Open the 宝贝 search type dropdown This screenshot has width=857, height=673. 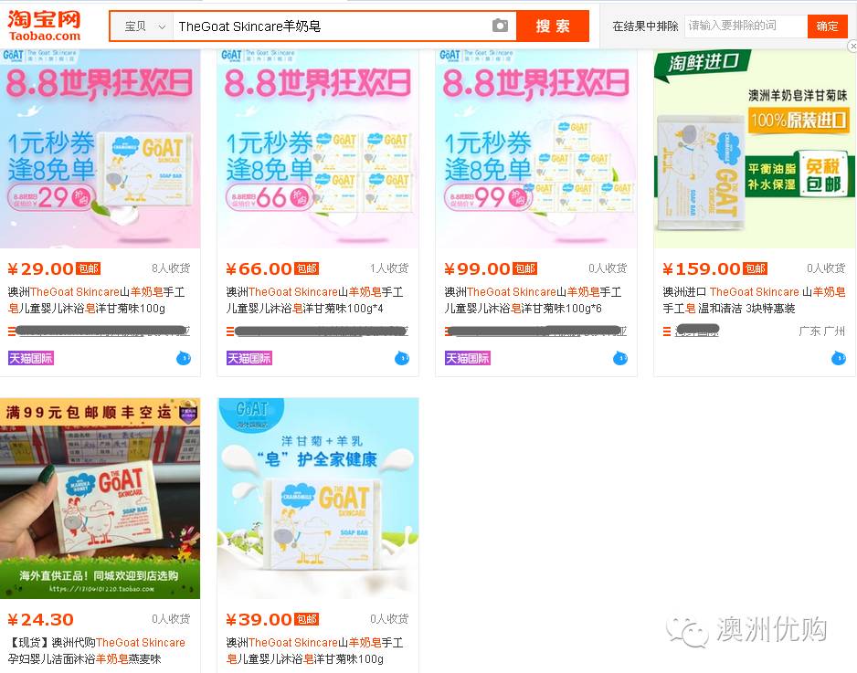143,26
